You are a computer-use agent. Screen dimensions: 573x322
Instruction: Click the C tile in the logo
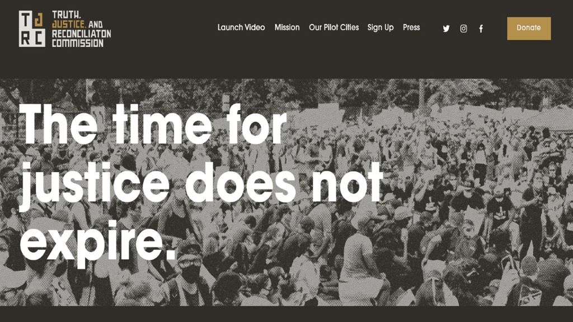click(39, 37)
